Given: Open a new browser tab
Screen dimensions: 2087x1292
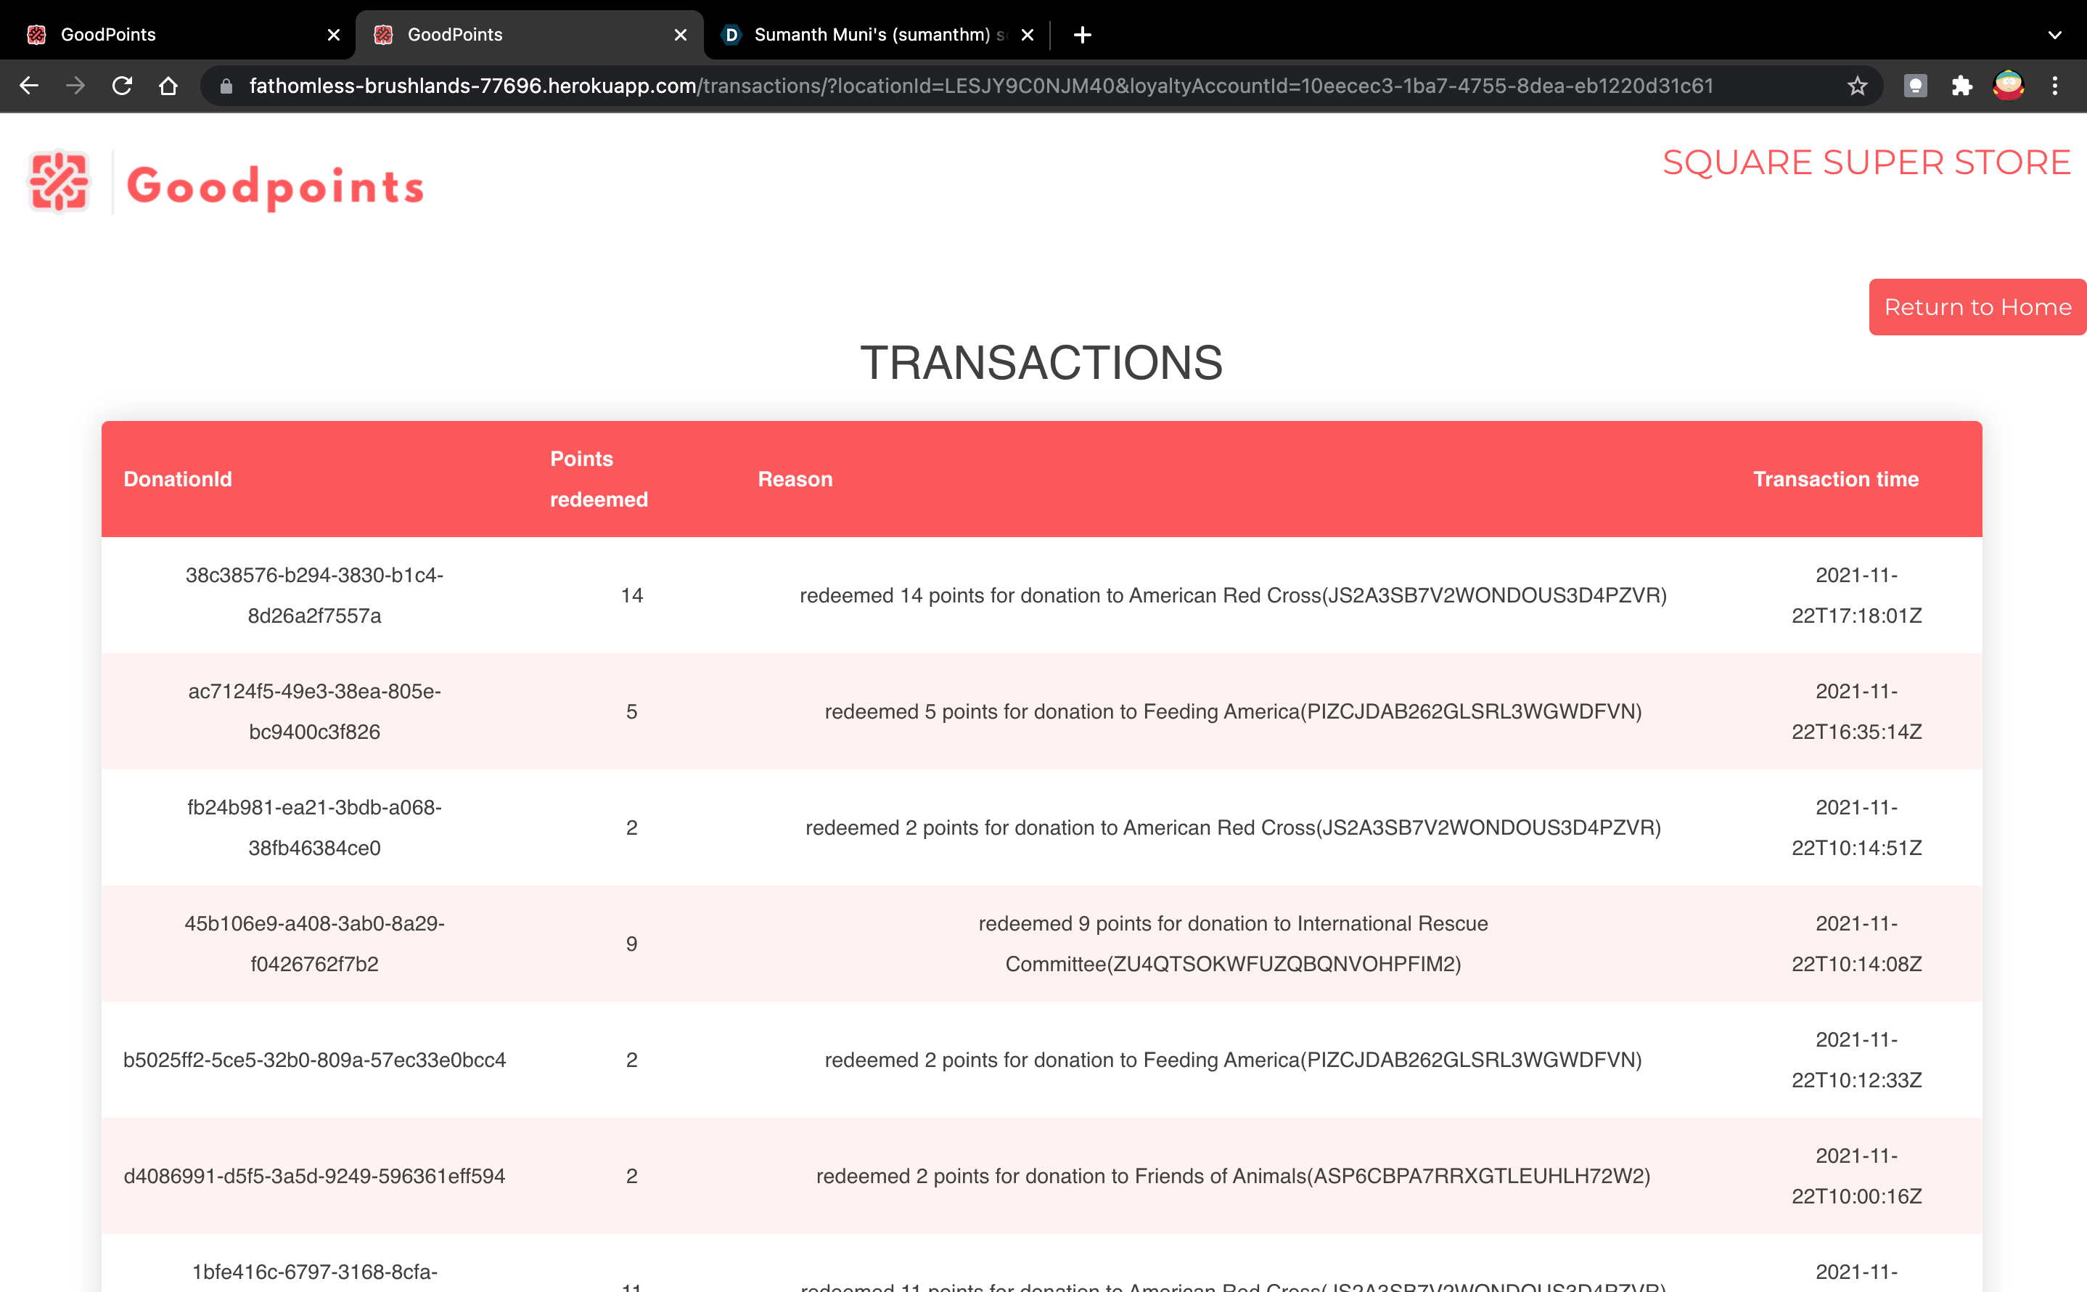Looking at the screenshot, I should click(1083, 35).
